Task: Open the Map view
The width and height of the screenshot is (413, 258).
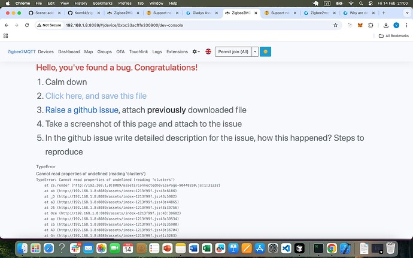Action: pos(89,52)
